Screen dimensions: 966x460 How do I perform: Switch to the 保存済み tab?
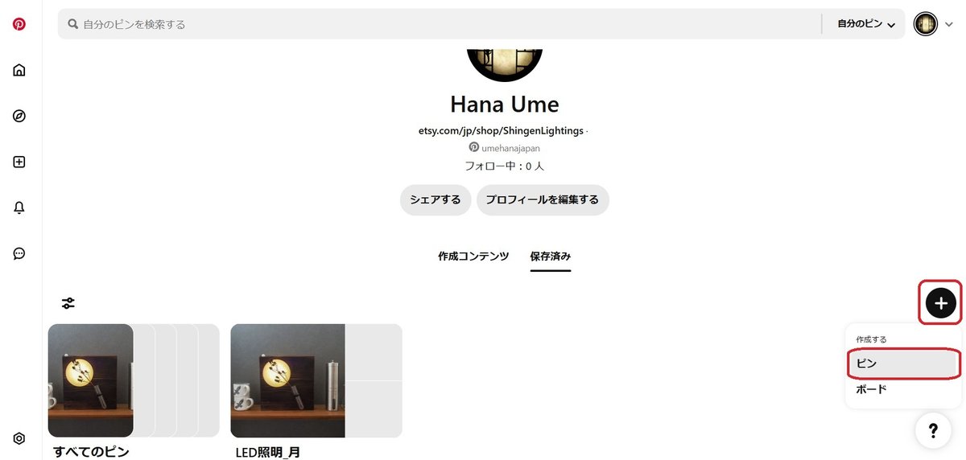551,257
